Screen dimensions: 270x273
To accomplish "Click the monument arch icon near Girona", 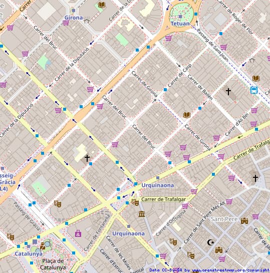I will point(87,21).
